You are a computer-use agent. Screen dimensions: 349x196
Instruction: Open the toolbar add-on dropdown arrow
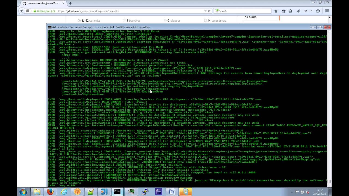click(311, 11)
